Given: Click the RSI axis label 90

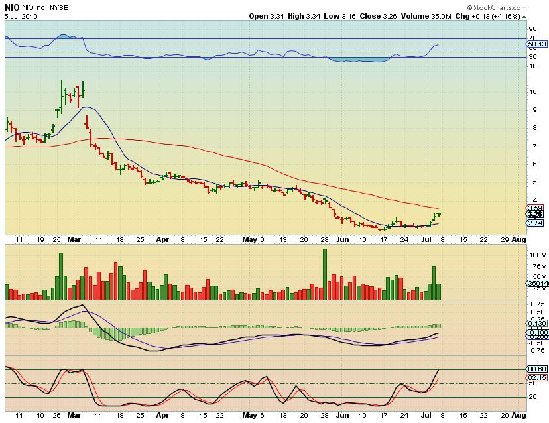Looking at the screenshot, I should [533, 29].
